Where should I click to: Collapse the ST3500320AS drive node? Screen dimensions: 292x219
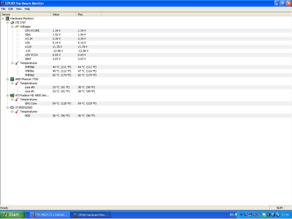[7, 107]
